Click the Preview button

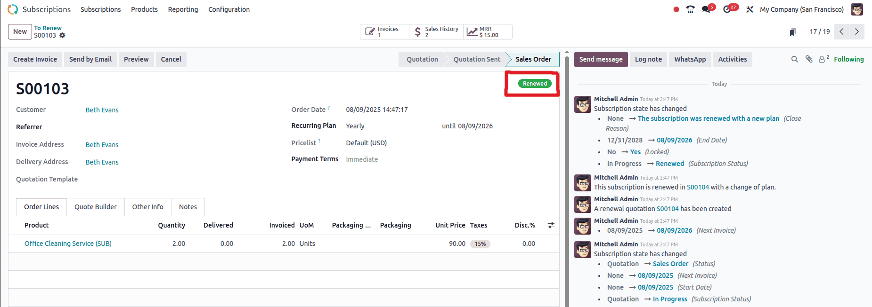coord(136,59)
